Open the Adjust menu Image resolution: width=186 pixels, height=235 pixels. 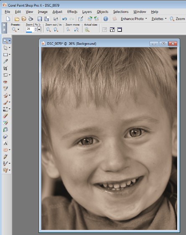tap(57, 12)
